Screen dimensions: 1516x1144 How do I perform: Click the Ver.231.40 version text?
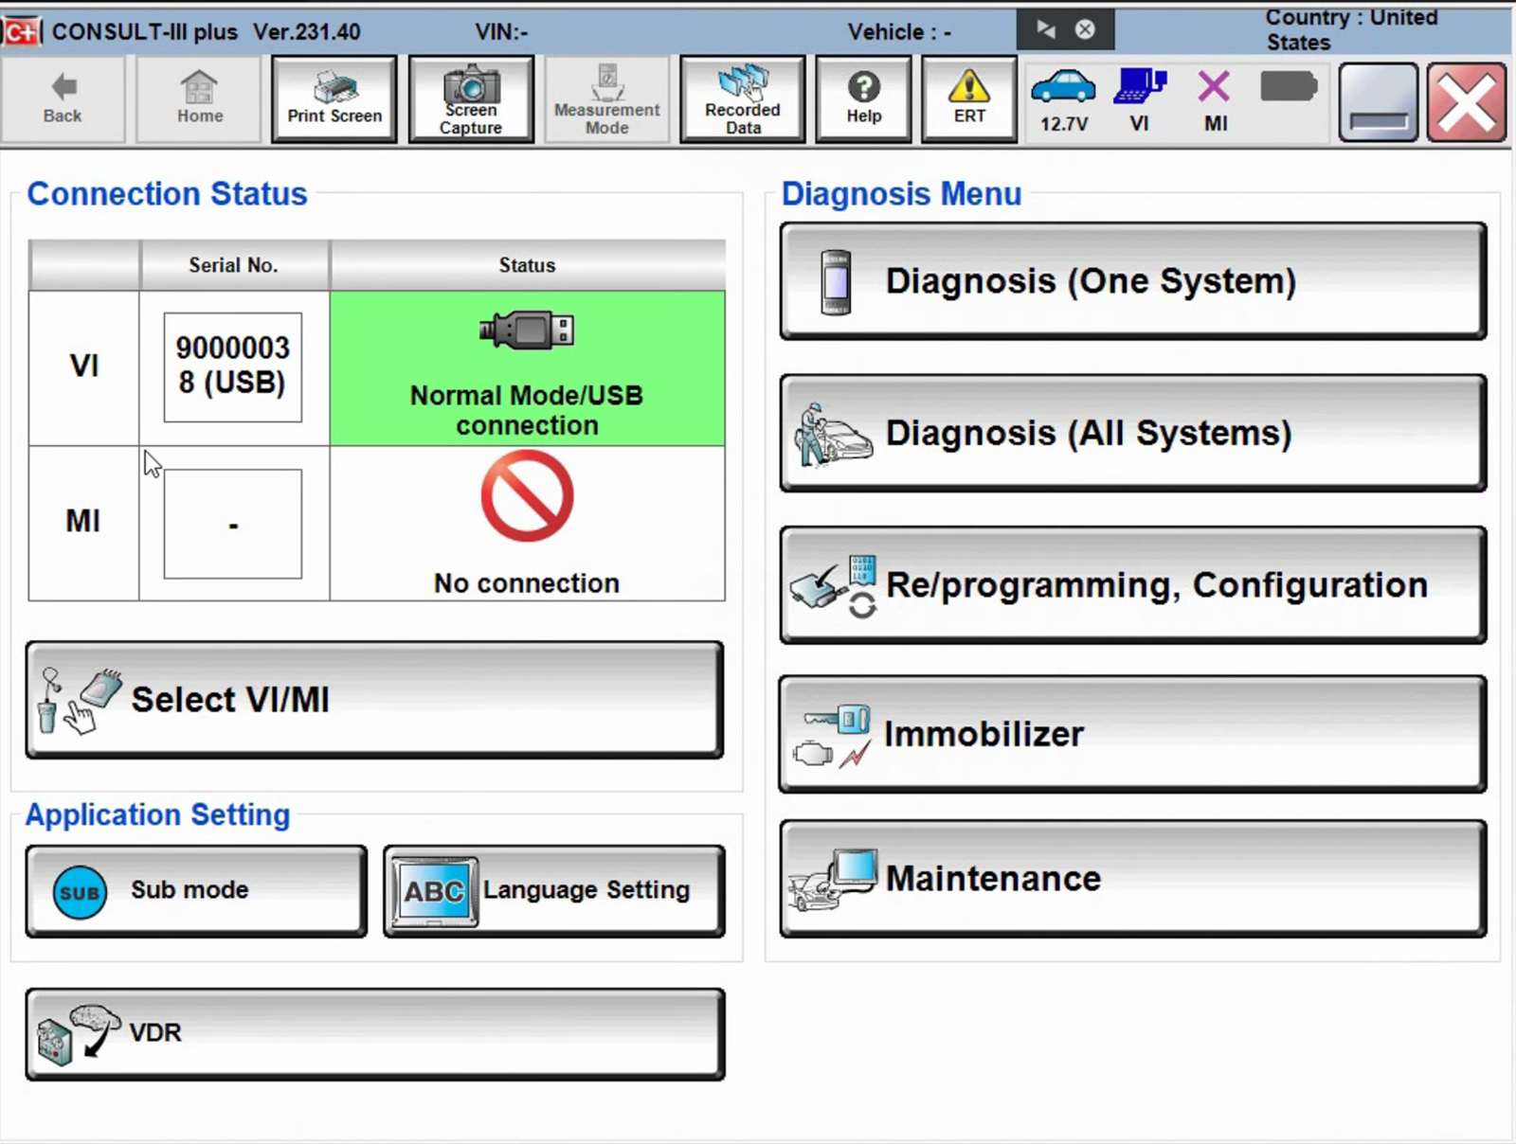(x=306, y=32)
